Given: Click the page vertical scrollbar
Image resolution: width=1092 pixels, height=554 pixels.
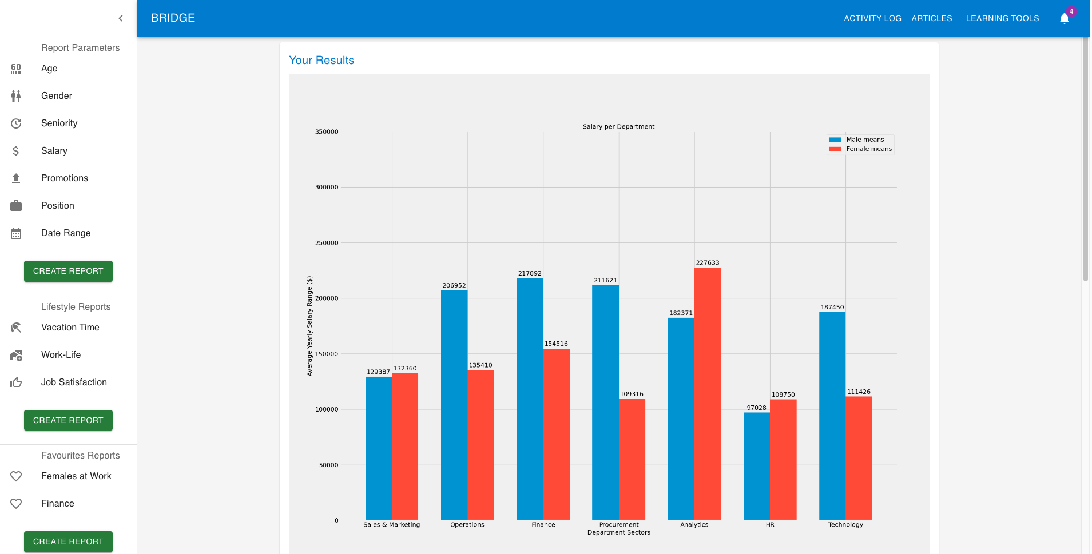Looking at the screenshot, I should [x=1085, y=160].
